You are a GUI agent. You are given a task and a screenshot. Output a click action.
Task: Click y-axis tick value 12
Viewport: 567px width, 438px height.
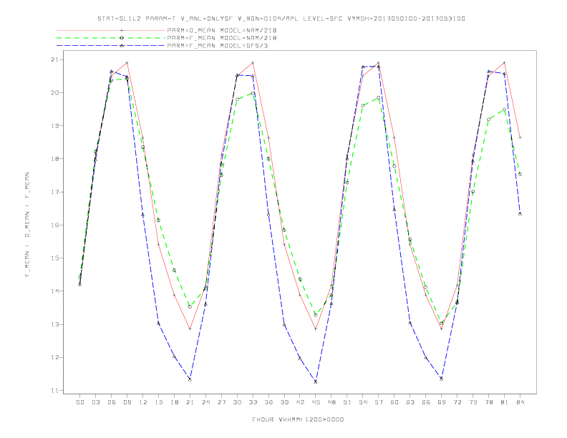(x=55, y=357)
